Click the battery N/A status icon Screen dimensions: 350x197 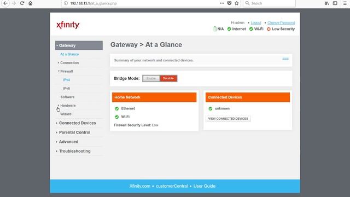coord(215,29)
